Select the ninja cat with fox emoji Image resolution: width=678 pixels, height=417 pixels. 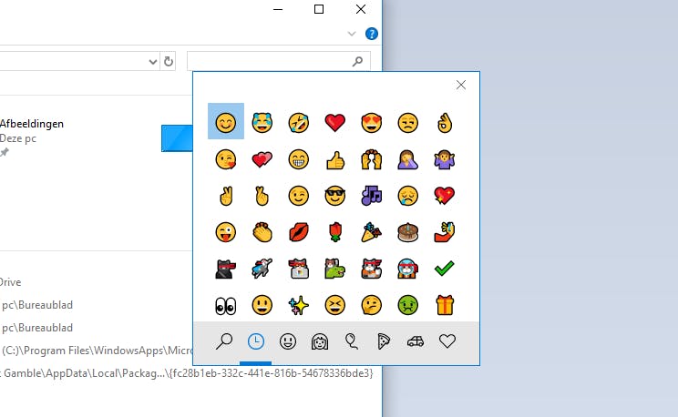point(372,269)
